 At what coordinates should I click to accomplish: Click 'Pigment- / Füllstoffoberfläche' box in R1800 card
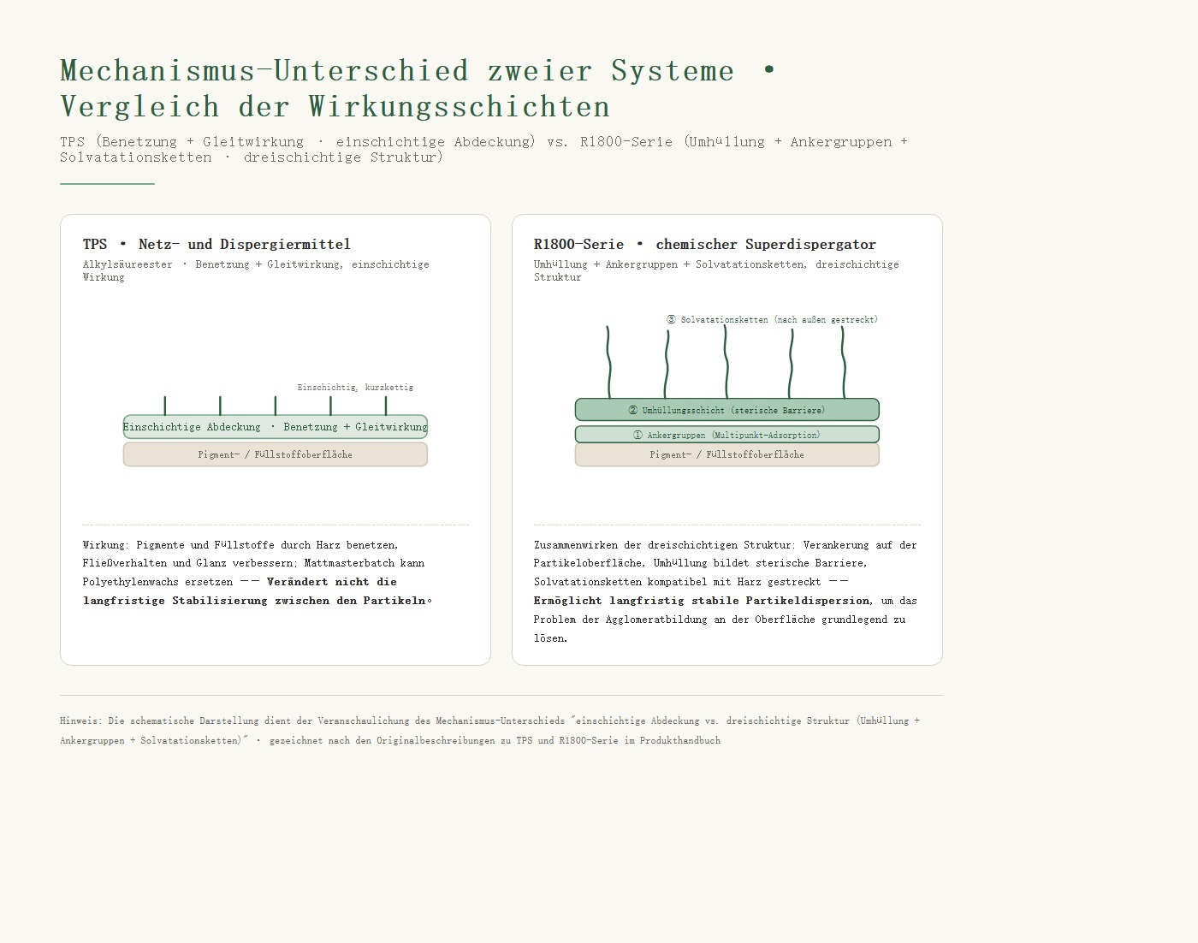727,454
